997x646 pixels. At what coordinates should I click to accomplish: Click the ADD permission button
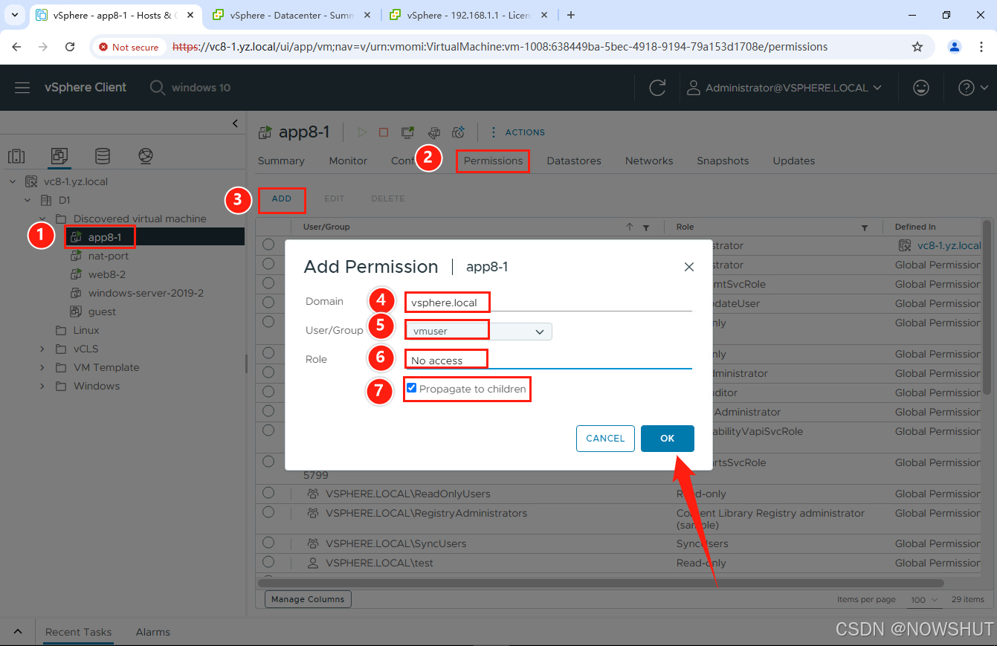click(x=282, y=198)
